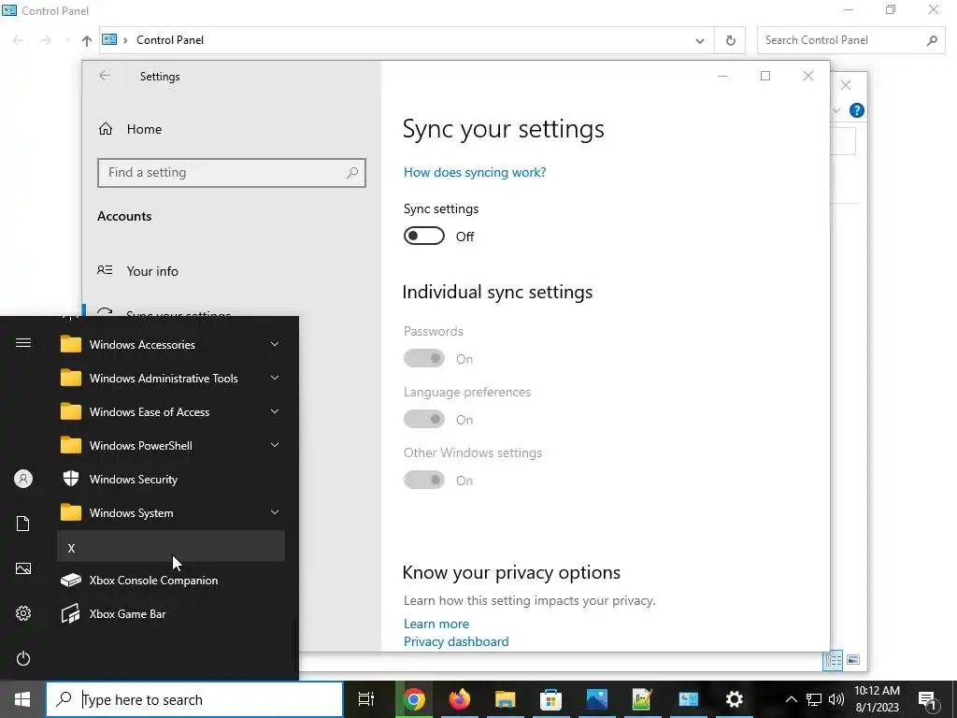Screen dimensions: 957x718
Task: Launch Xbox Console Companion
Action: tap(171, 580)
